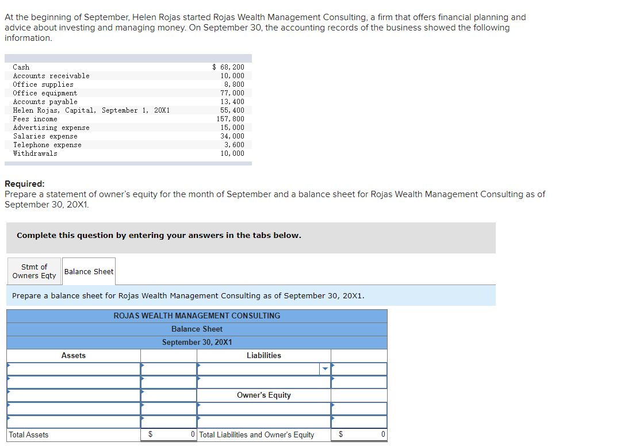Open the dropdown arrow in first liabilities row
The width and height of the screenshot is (643, 446).
[x=325, y=369]
